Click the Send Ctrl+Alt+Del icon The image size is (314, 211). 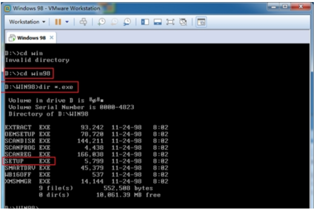pos(83,22)
